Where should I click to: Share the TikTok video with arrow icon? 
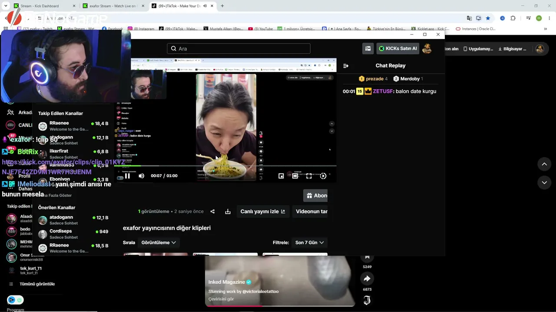click(x=367, y=279)
